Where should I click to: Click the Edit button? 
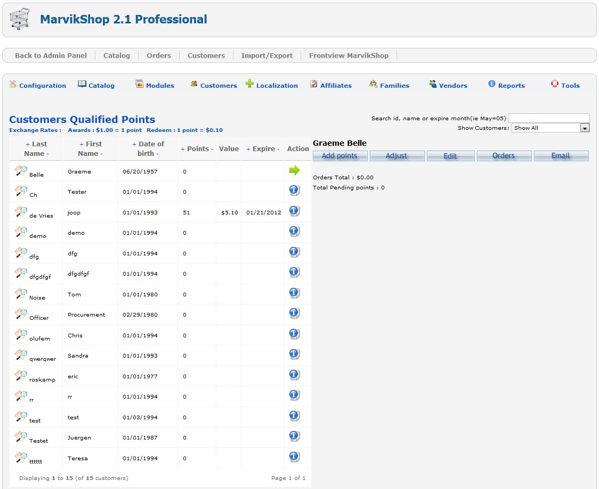point(450,155)
